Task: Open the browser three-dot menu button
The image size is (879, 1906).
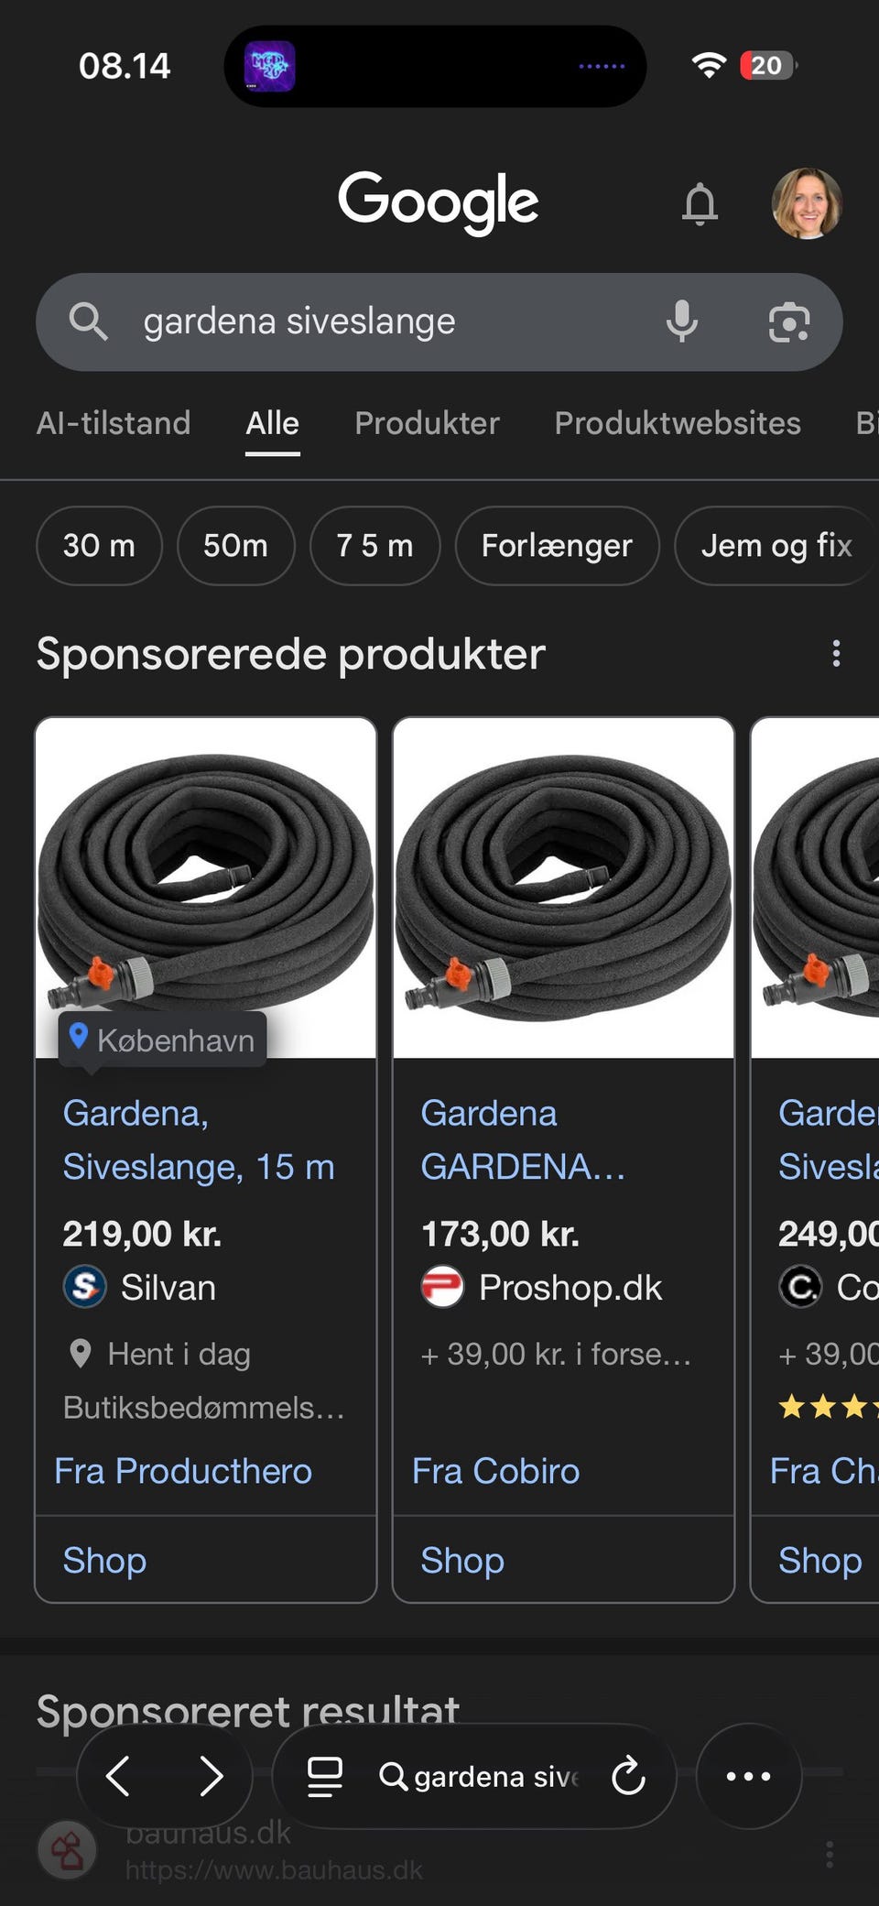Action: pyautogui.click(x=748, y=1776)
